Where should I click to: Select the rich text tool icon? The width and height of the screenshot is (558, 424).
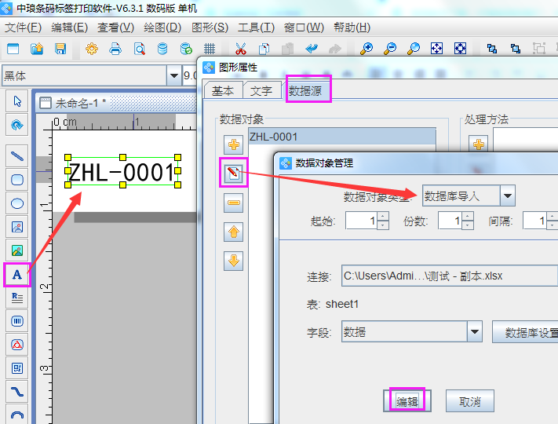[x=17, y=298]
